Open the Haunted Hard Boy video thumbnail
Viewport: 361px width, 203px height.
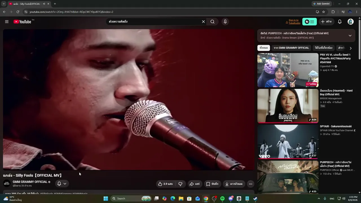tap(288, 106)
